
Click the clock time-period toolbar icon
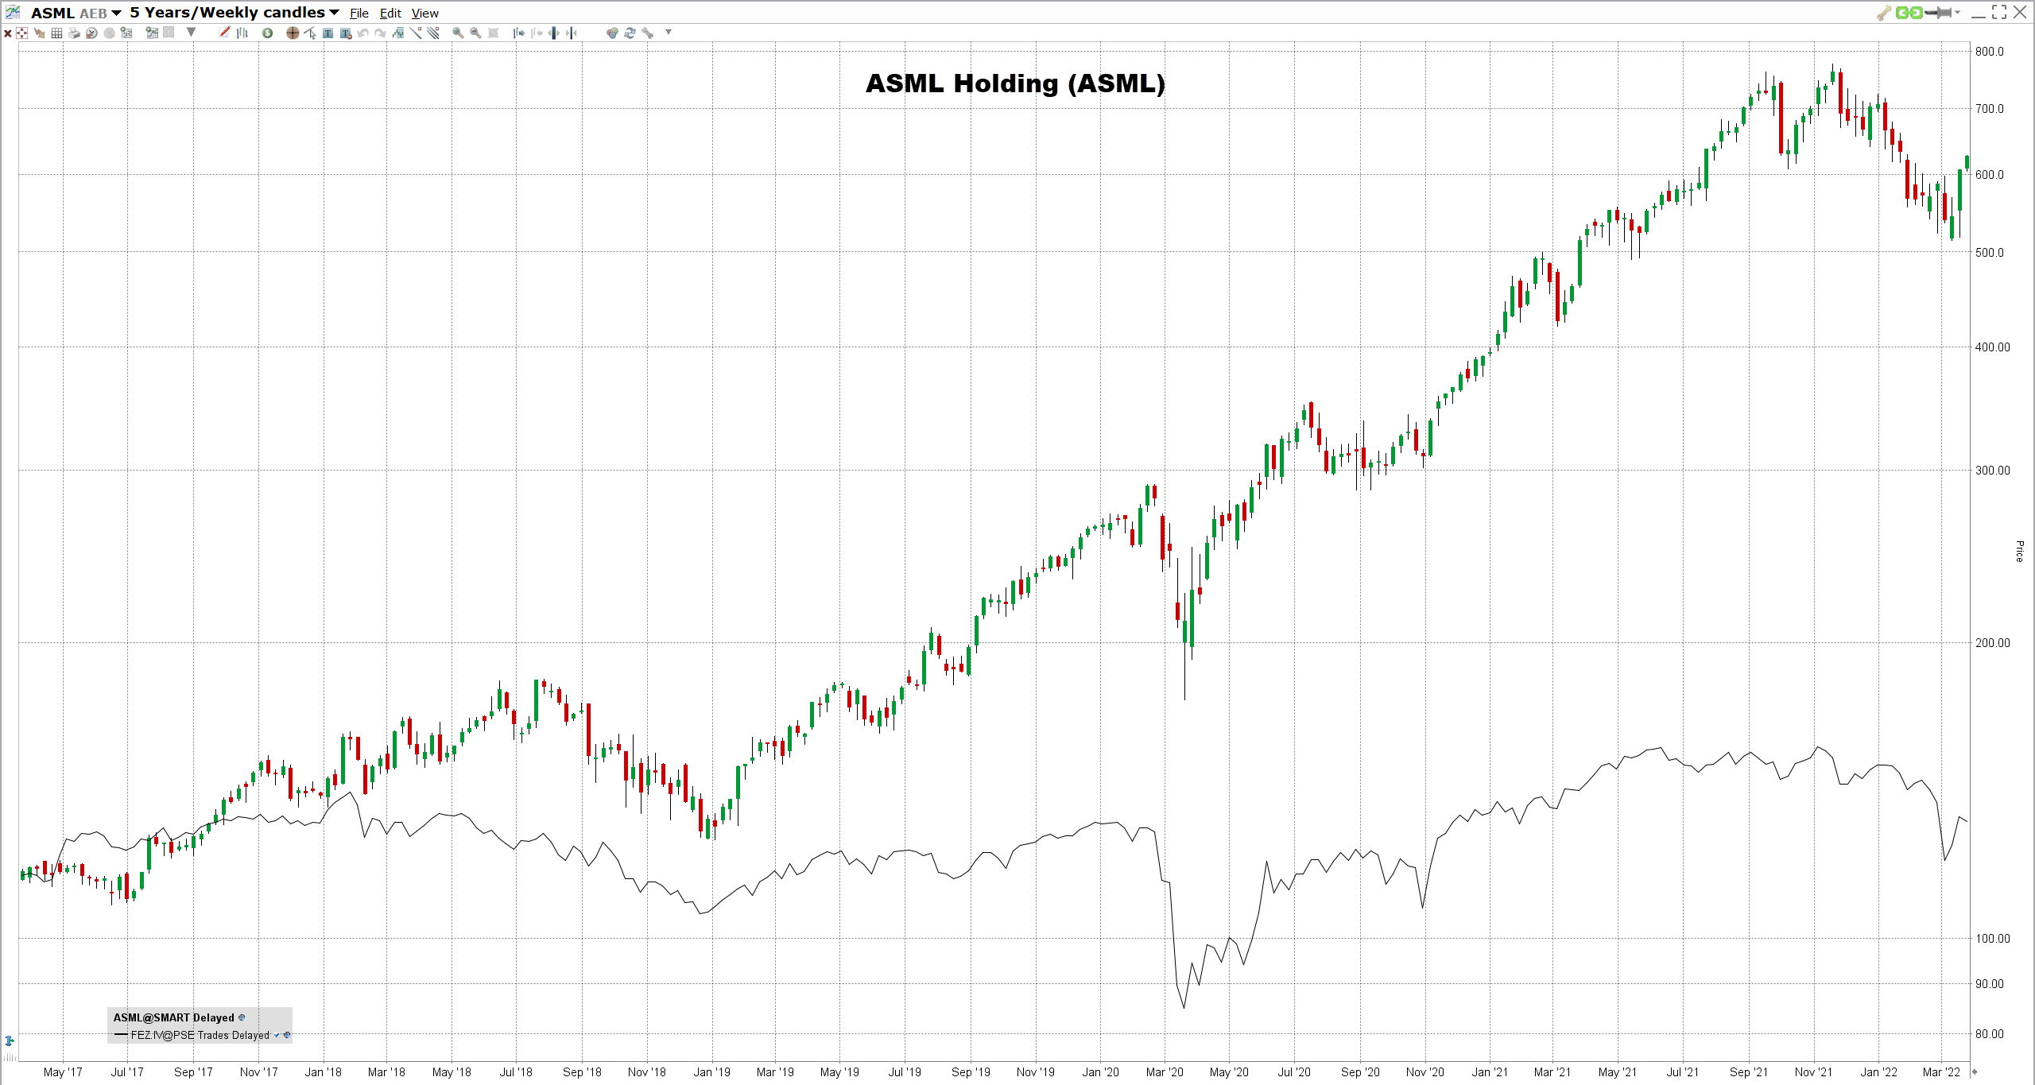tap(91, 33)
